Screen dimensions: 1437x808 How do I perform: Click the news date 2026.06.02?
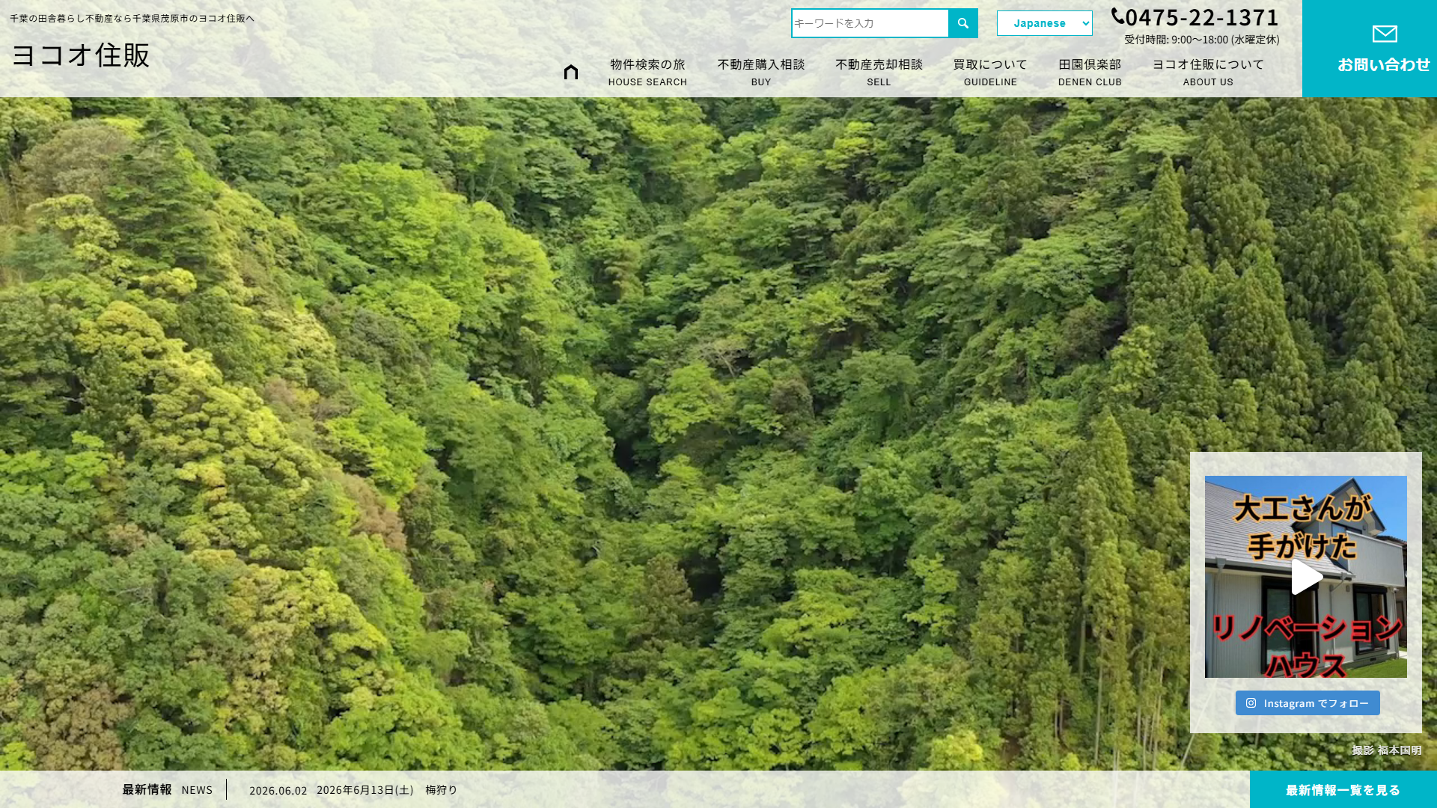(278, 791)
